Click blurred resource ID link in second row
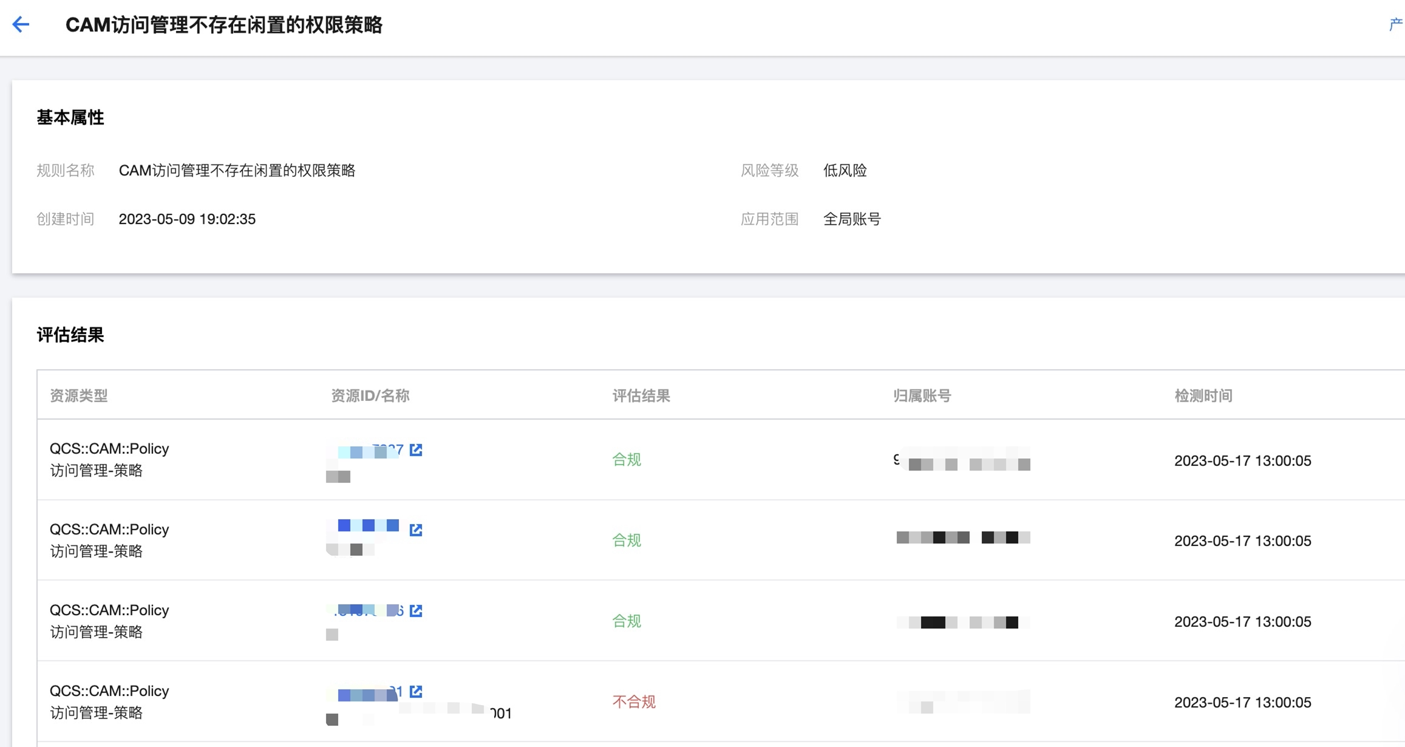This screenshot has height=747, width=1405. pyautogui.click(x=368, y=526)
